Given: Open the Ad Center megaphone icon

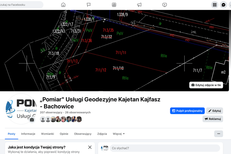Looking at the screenshot, I should coord(139,5).
